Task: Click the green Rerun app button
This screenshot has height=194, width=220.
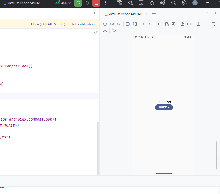Action: coord(78,3)
